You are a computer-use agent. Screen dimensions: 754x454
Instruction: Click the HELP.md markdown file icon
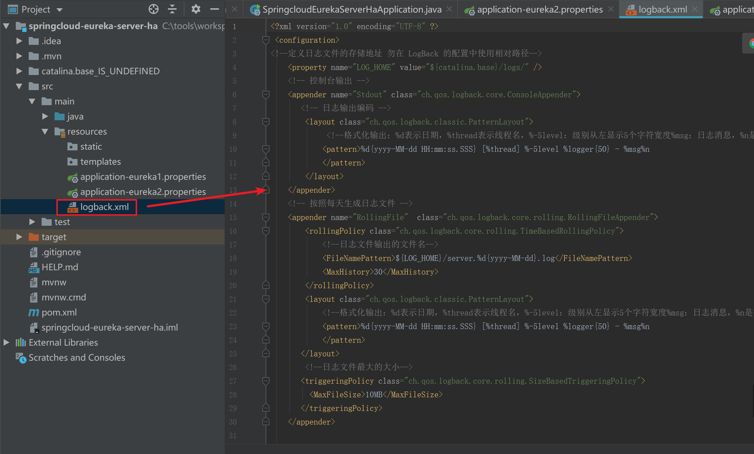pyautogui.click(x=34, y=267)
